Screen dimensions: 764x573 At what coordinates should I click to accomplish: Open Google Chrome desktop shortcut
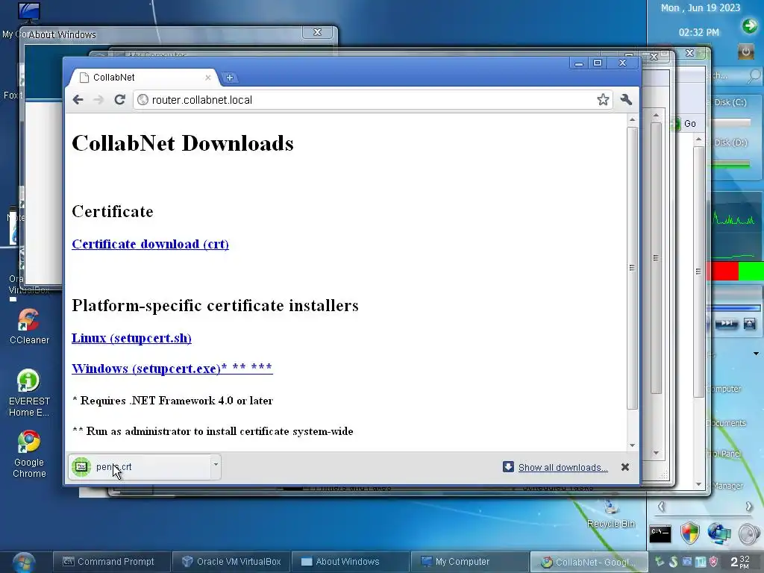click(29, 454)
